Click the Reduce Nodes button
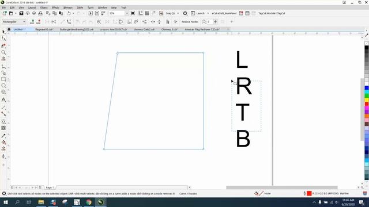This screenshot has width=369, height=207. pos(190,22)
